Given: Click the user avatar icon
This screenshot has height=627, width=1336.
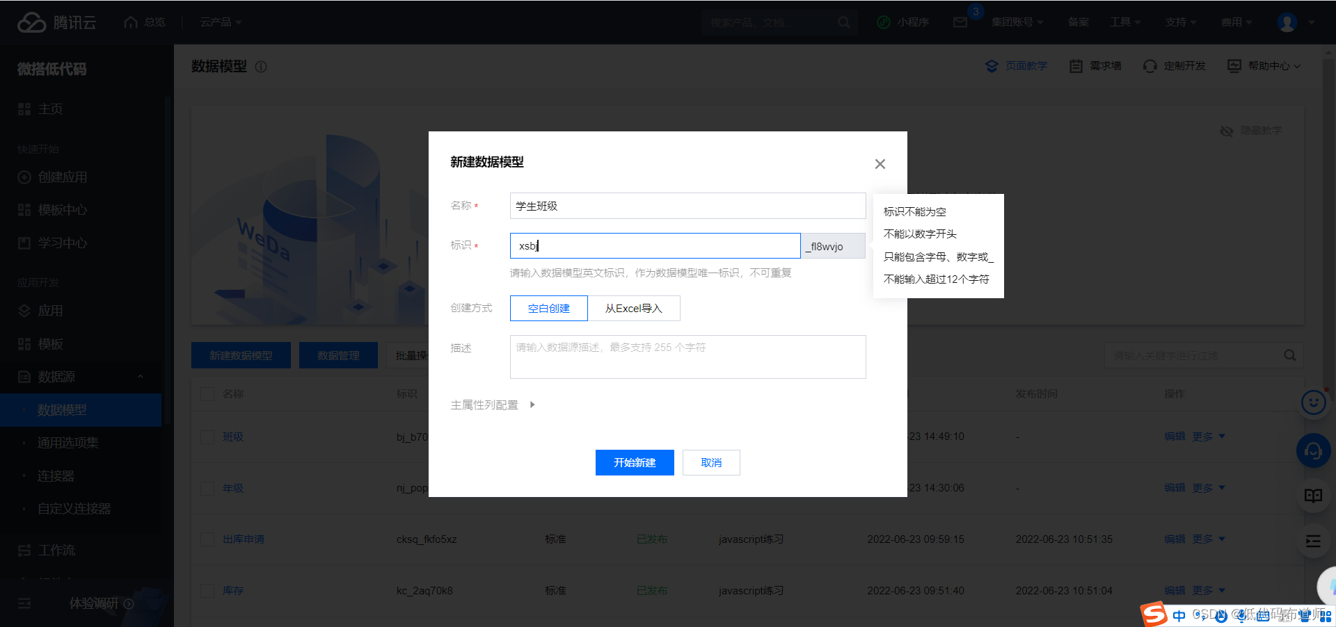Looking at the screenshot, I should (x=1287, y=22).
